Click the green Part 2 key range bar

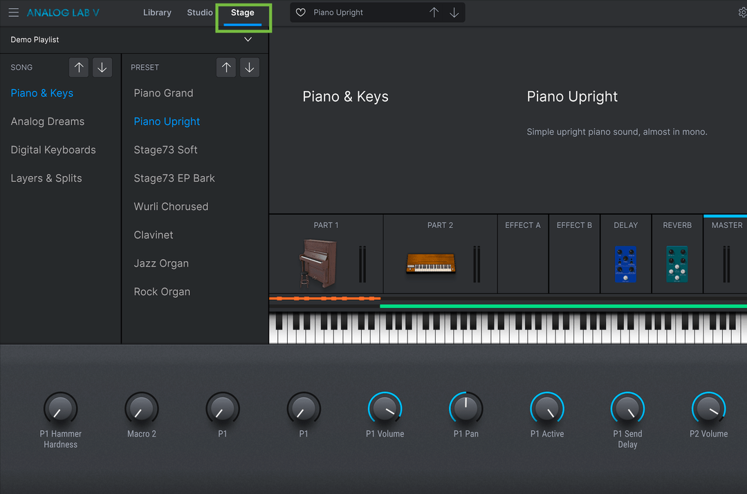(563, 306)
